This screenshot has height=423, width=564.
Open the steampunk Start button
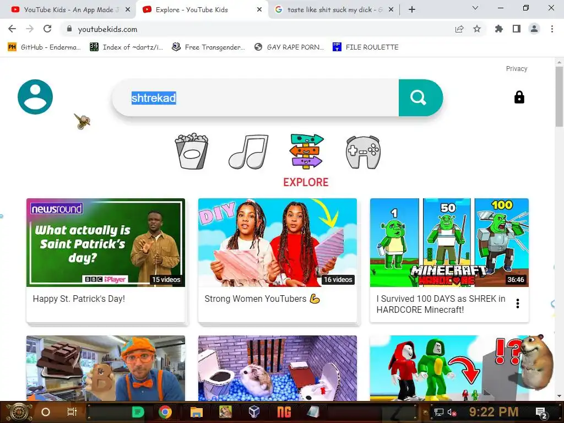pyautogui.click(x=18, y=412)
